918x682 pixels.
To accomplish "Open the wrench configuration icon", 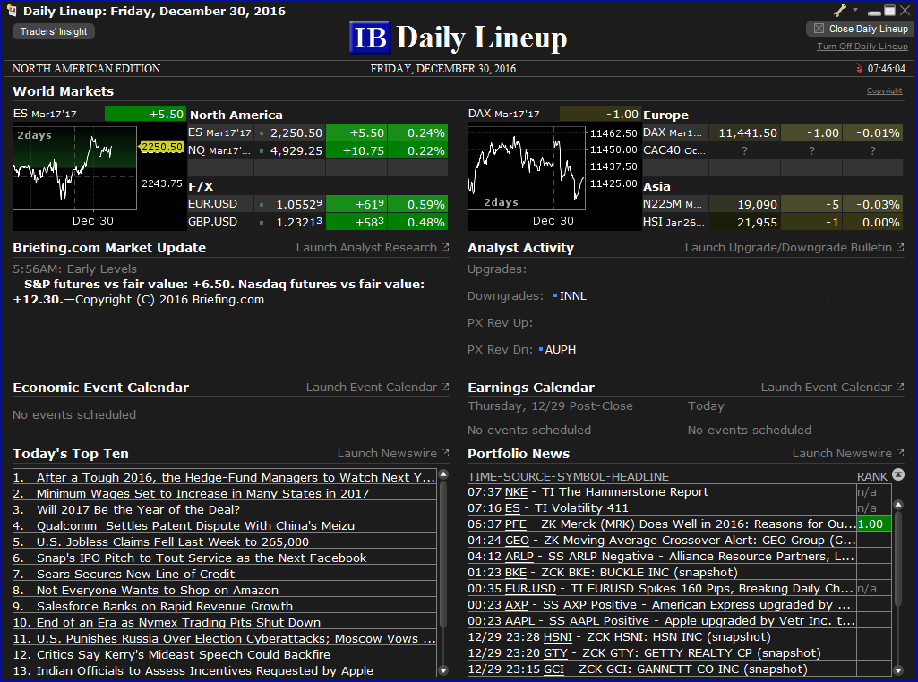I will [x=840, y=10].
